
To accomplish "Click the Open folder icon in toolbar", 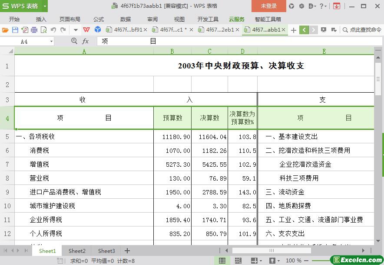I will click(5, 30).
